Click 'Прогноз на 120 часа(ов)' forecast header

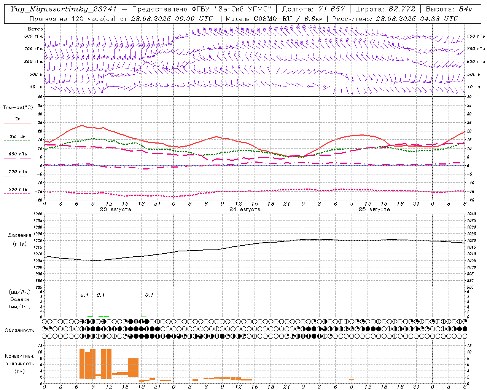click(73, 19)
